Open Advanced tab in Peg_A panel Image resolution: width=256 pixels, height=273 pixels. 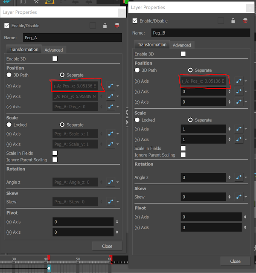click(x=54, y=50)
